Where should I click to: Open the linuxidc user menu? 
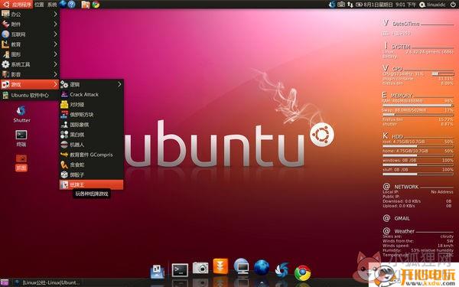tap(433, 5)
